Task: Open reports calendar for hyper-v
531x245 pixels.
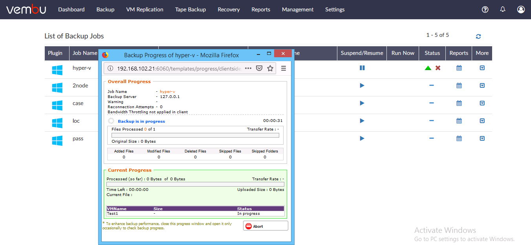Action: [459, 68]
